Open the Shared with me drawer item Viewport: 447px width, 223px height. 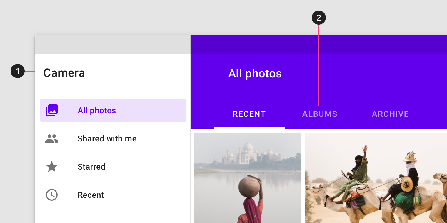click(x=113, y=138)
